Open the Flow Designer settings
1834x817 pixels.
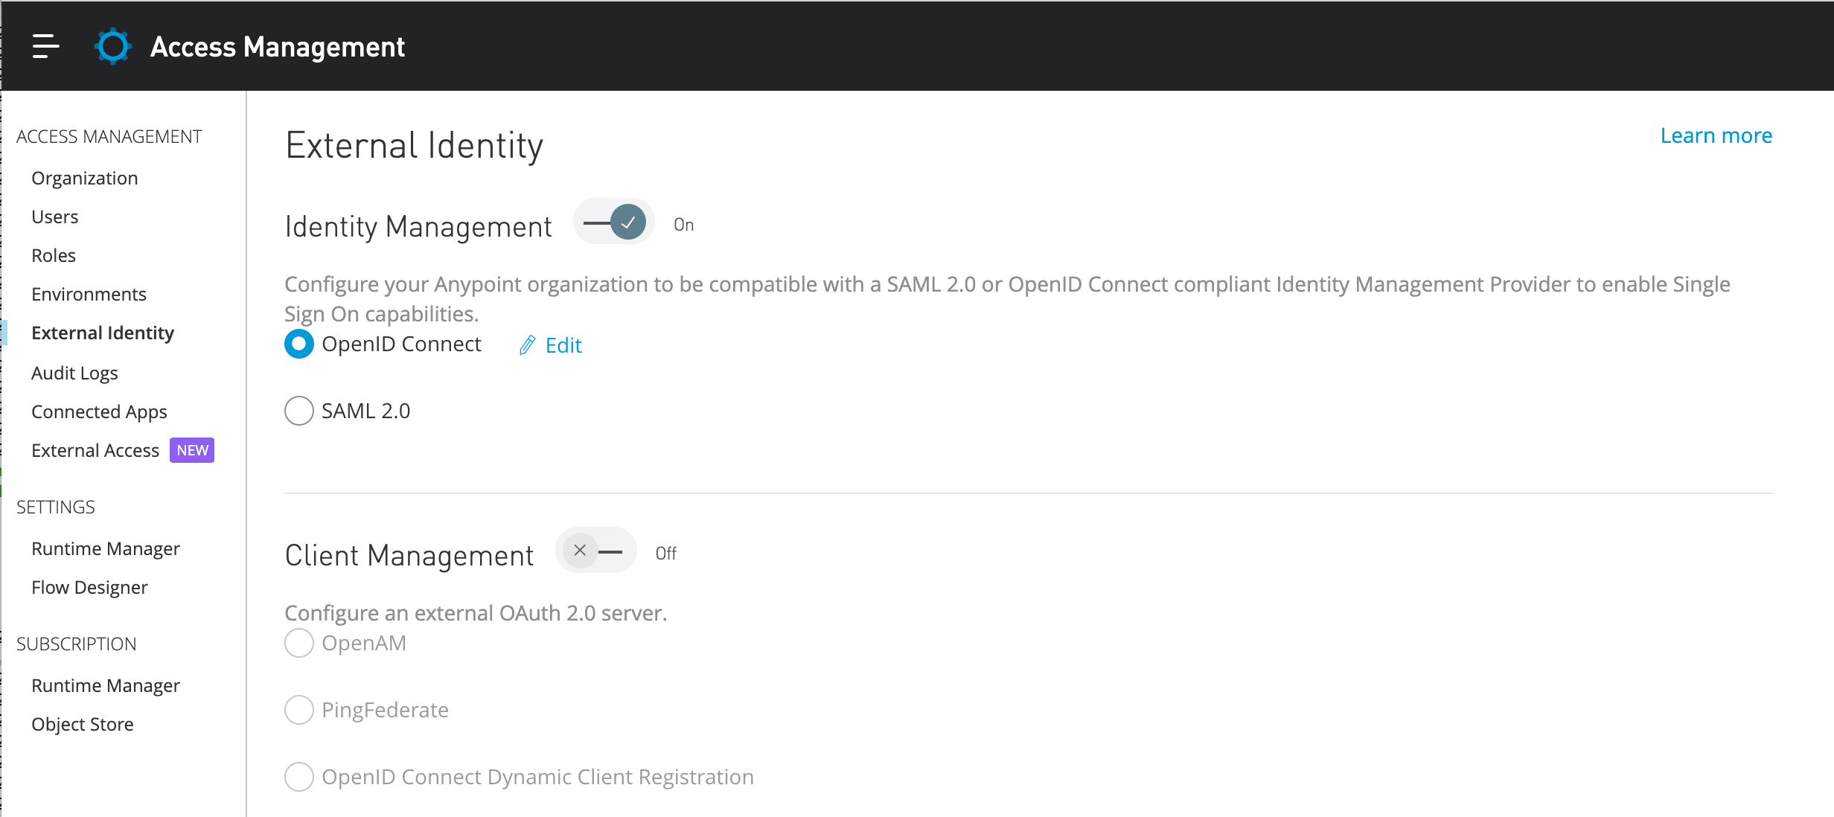click(x=89, y=586)
